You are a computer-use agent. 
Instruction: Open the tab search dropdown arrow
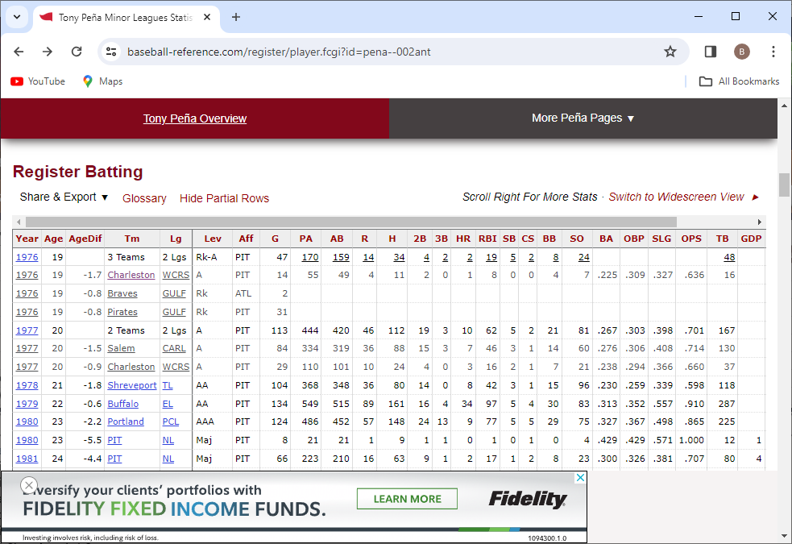[17, 17]
